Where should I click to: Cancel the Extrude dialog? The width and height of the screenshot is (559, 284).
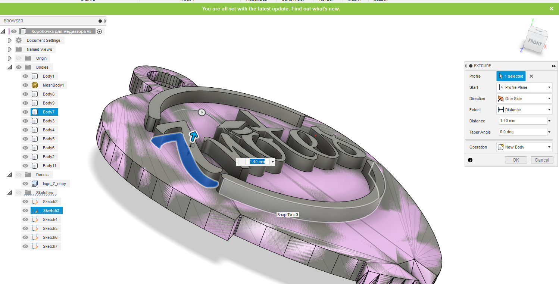point(542,160)
